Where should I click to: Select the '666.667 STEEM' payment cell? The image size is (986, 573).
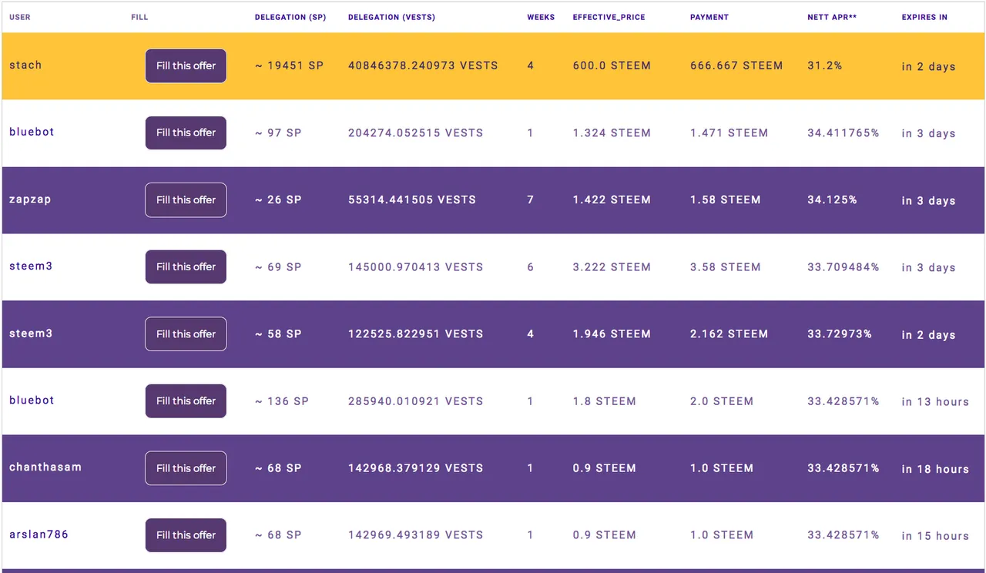click(736, 66)
